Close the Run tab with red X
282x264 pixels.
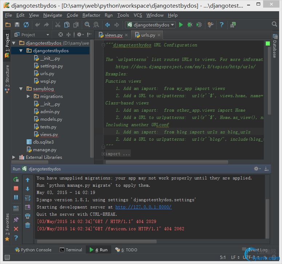(x=16, y=229)
